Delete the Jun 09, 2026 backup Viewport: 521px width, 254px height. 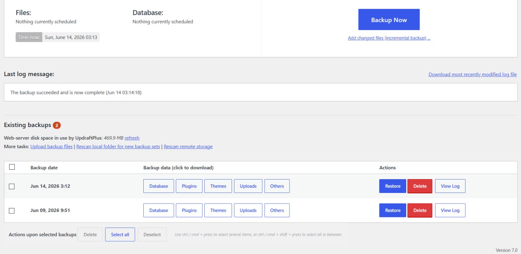420,210
